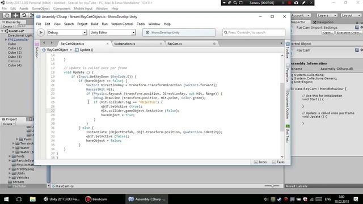
Task: Stop the Bandicam recording
Action: click(x=289, y=3)
